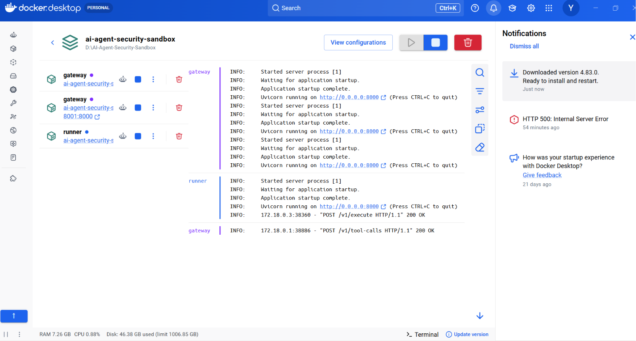The height and width of the screenshot is (341, 636).
Task: Pause Docker engine icon in bottom-left status bar
Action: [6, 335]
